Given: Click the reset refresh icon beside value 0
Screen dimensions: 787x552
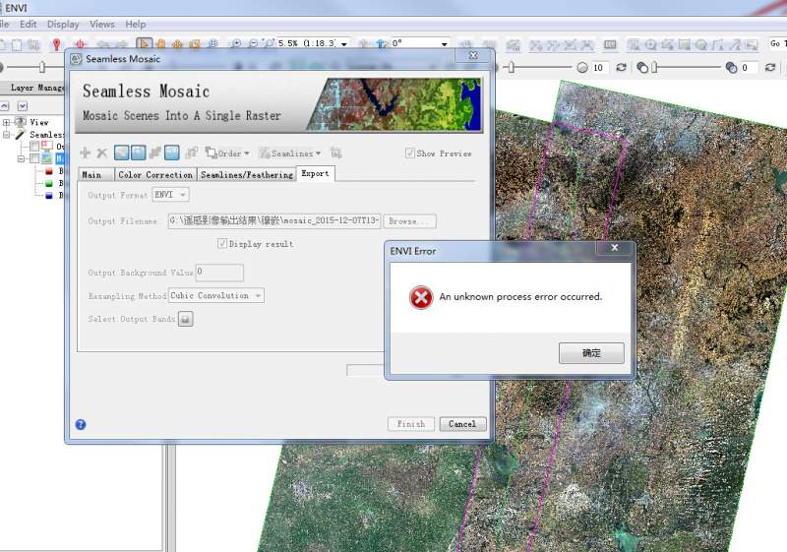Looking at the screenshot, I should 770,67.
